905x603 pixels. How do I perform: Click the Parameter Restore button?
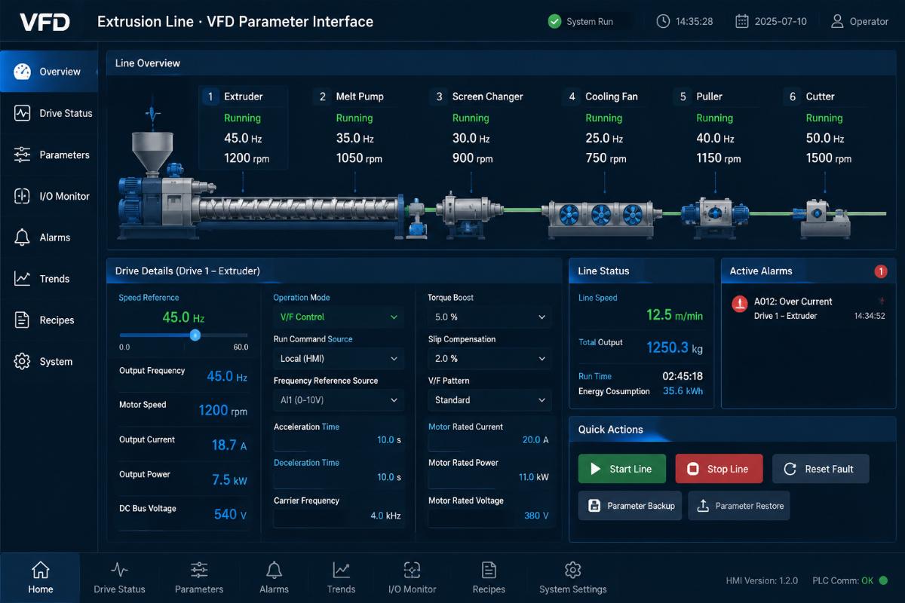click(739, 506)
